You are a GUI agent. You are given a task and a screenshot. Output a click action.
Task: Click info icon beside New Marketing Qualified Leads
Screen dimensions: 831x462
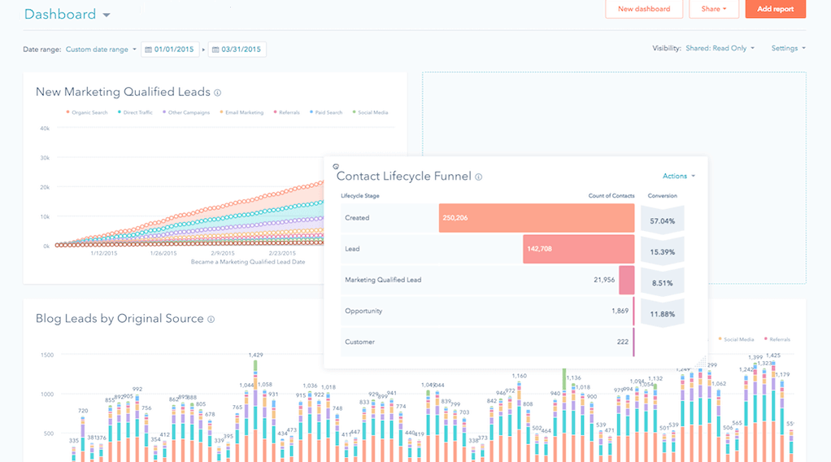point(217,93)
